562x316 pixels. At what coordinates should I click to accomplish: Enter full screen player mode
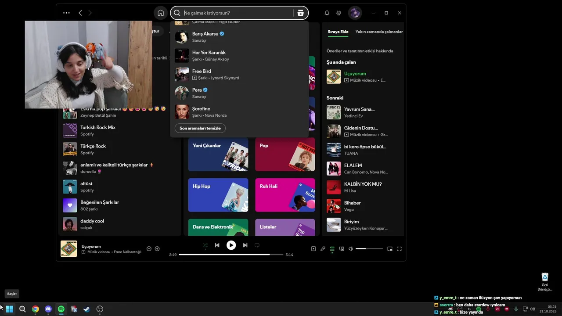399,249
